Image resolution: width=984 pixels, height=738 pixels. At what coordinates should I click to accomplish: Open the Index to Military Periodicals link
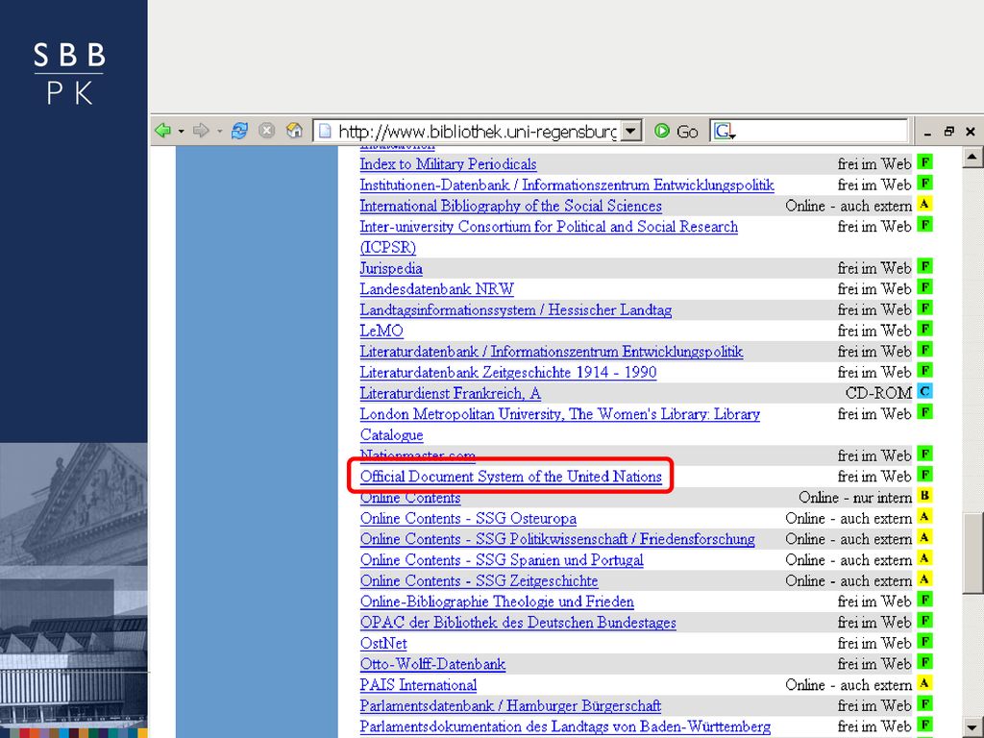pyautogui.click(x=448, y=164)
